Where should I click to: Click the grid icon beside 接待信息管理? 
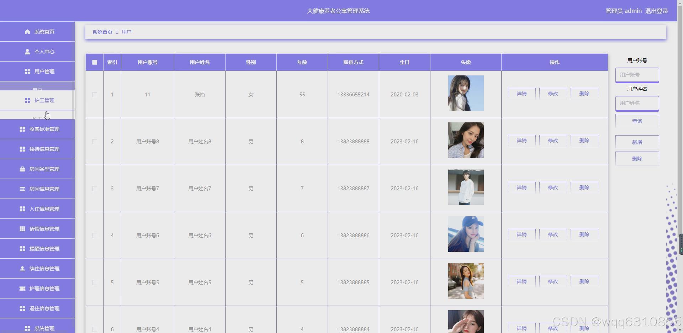22,149
